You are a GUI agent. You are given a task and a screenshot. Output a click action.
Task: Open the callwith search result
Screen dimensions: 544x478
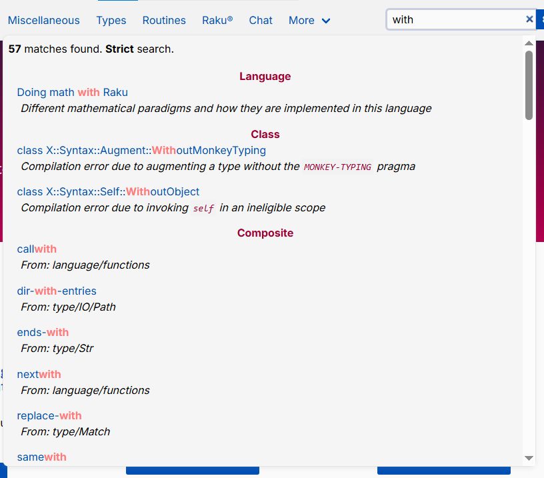(x=37, y=249)
